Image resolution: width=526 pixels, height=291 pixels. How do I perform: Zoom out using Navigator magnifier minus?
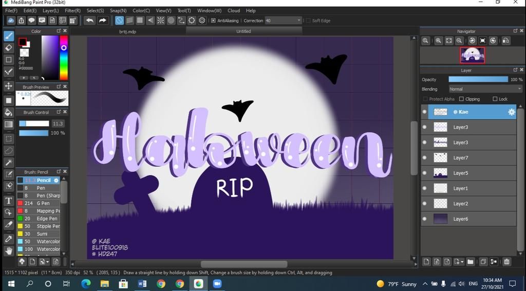click(x=459, y=41)
